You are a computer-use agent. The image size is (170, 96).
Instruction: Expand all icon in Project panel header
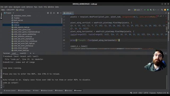(x=51, y=13)
